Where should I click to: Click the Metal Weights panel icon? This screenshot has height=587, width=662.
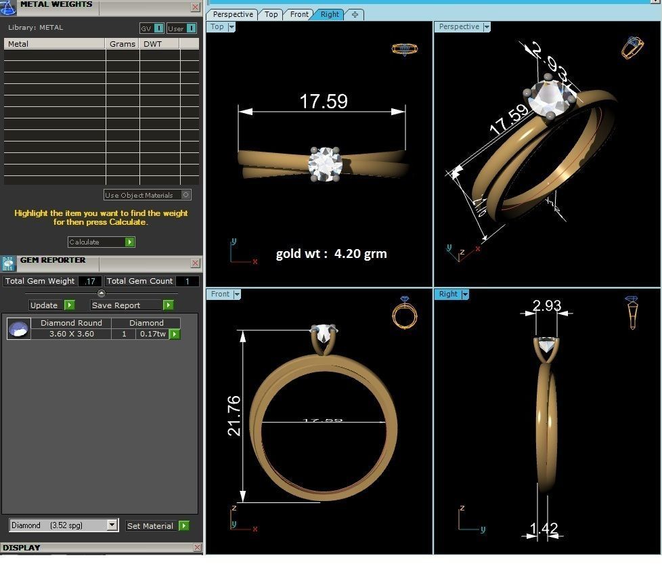pos(7,7)
